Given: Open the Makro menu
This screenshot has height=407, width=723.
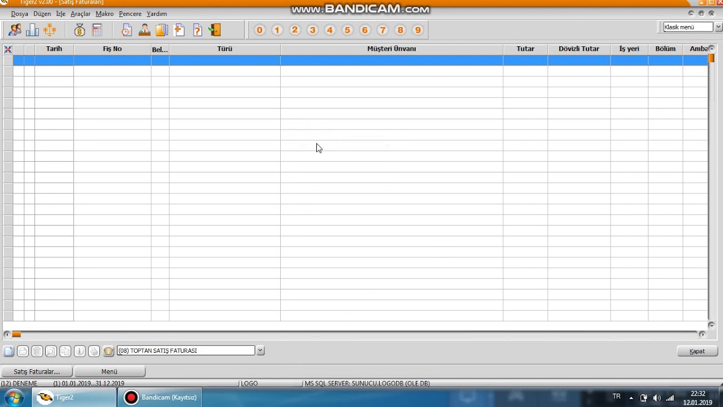Looking at the screenshot, I should click(104, 14).
